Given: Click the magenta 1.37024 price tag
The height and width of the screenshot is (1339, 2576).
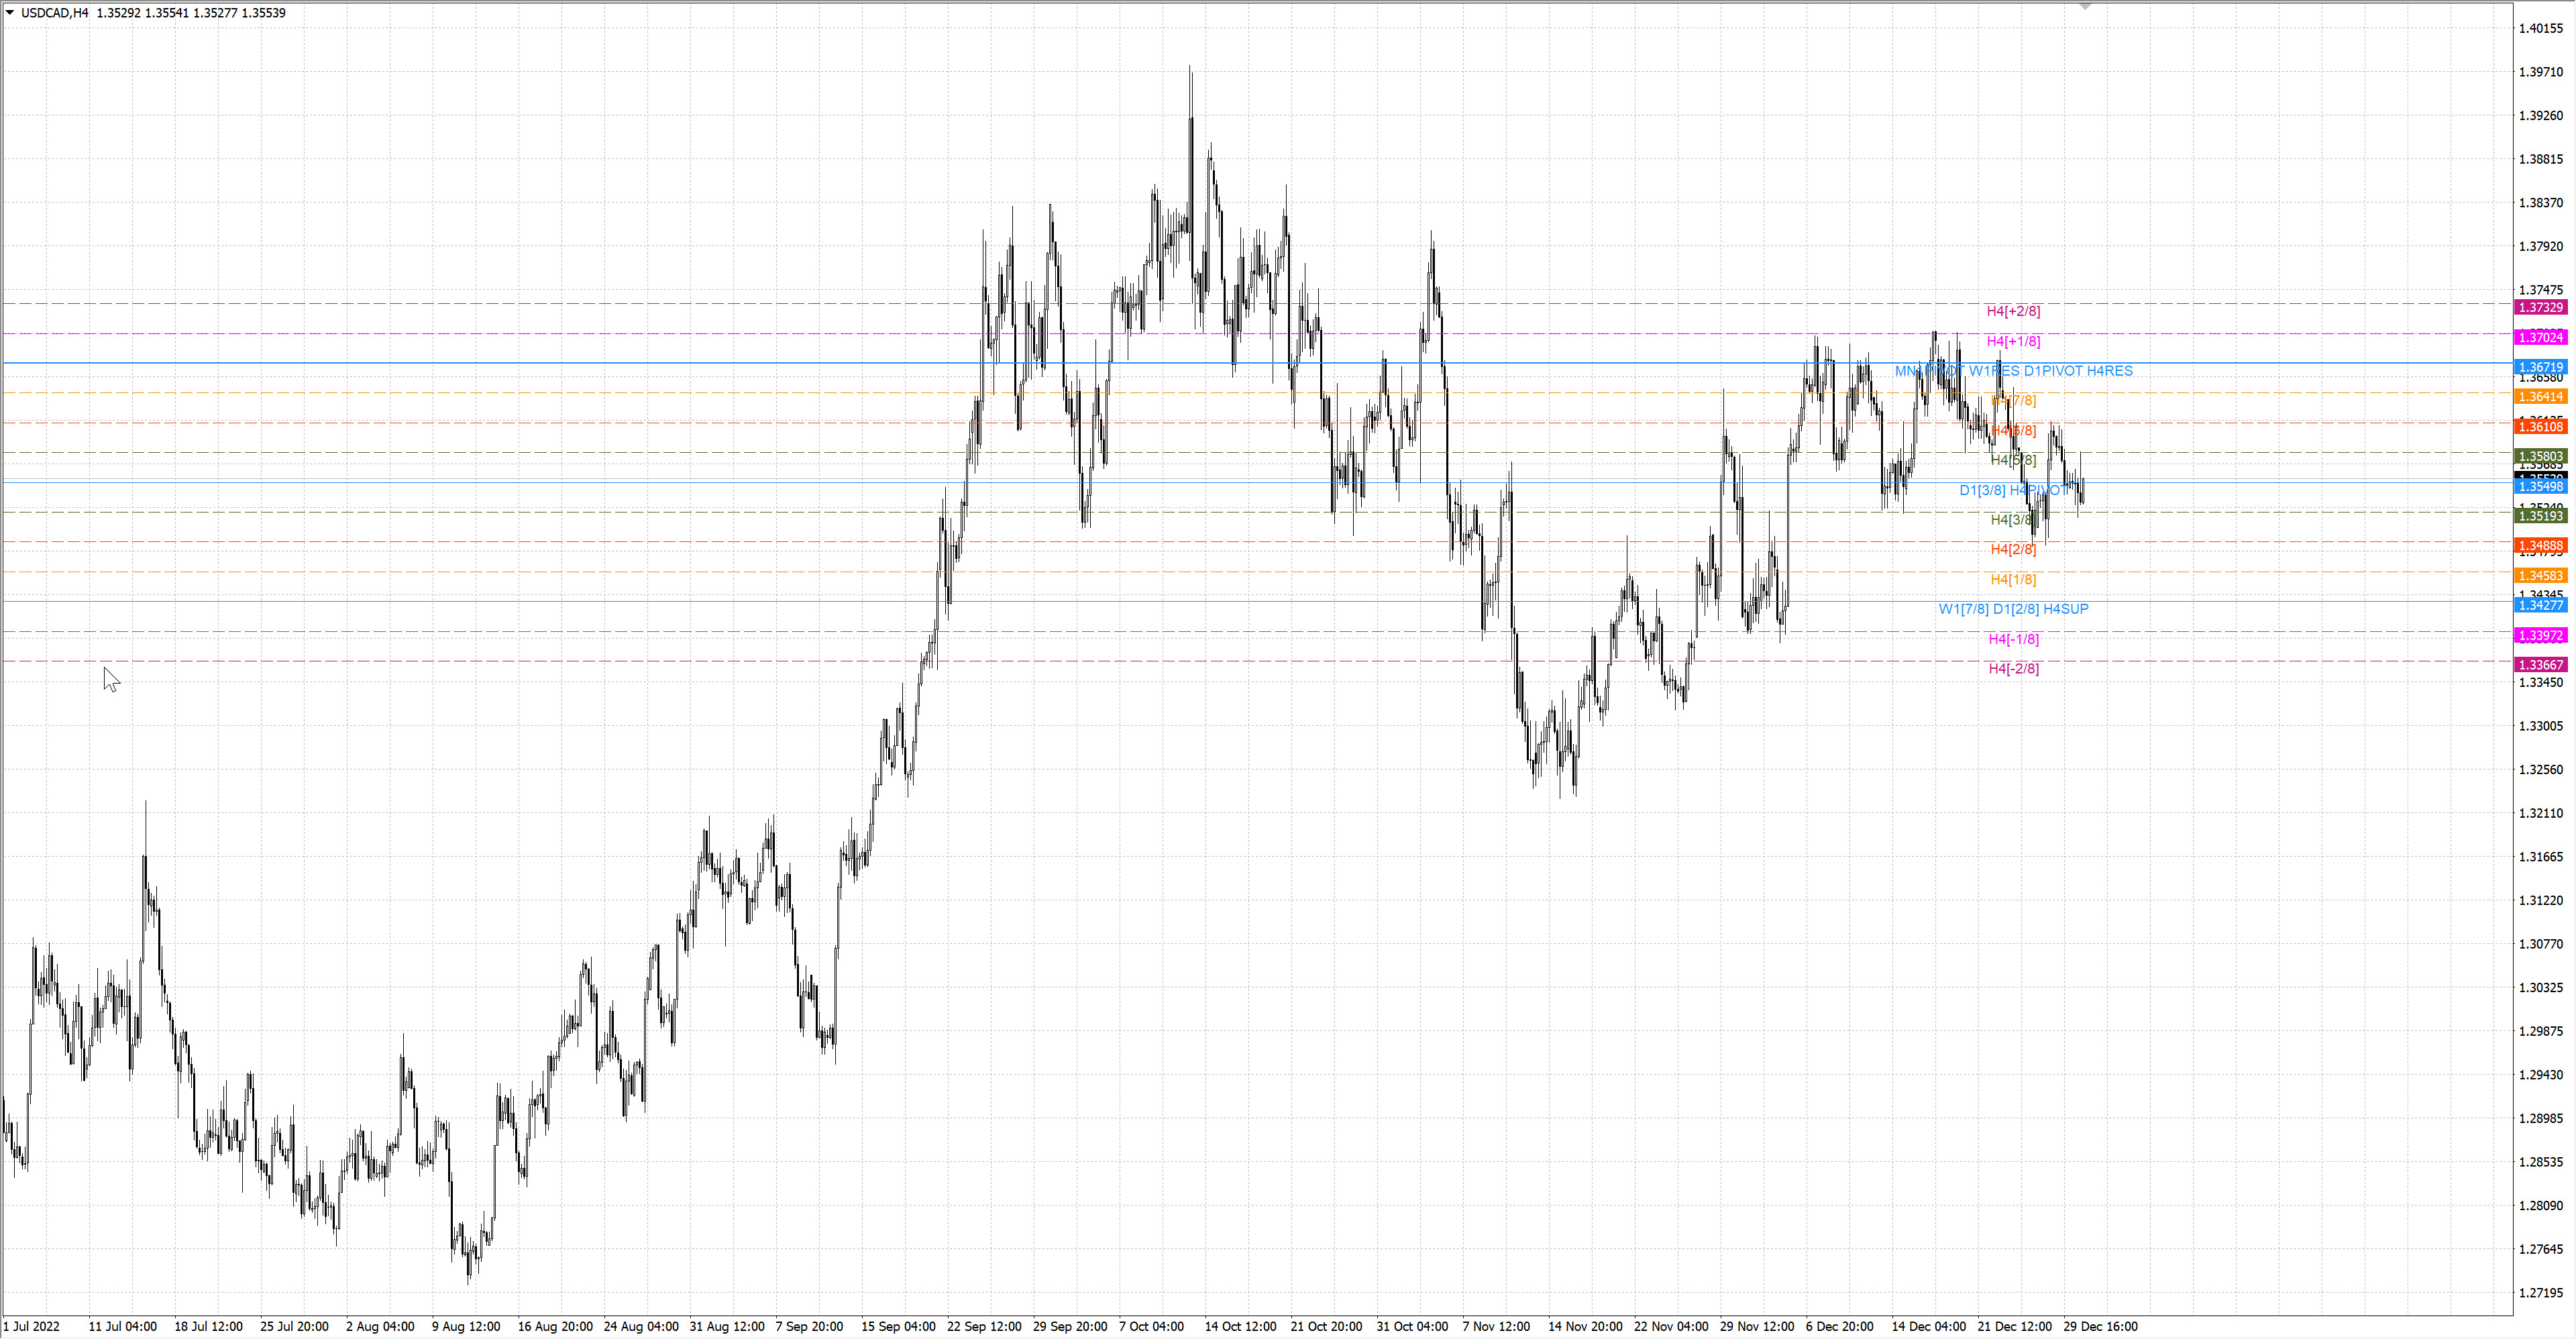Looking at the screenshot, I should point(2540,338).
